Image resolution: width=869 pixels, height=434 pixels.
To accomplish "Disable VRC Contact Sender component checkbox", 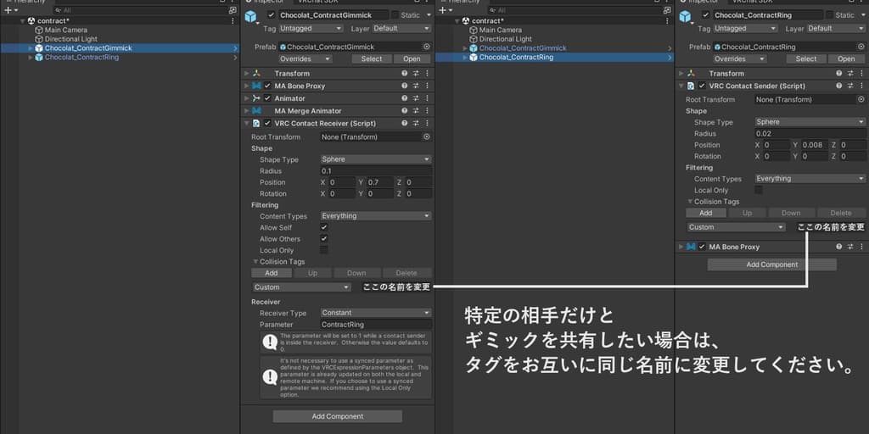I will [x=702, y=86].
